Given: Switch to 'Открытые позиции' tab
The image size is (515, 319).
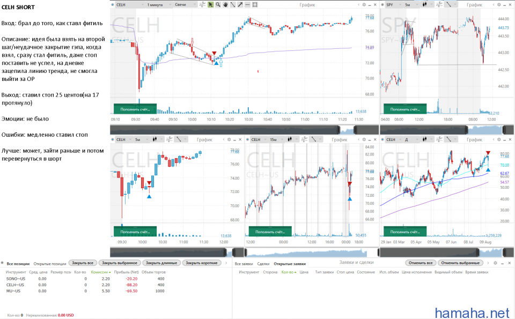Looking at the screenshot, I should click(x=49, y=264).
